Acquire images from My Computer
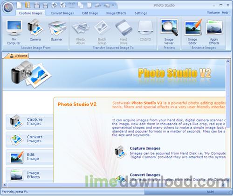The image size is (233, 196). (14, 32)
